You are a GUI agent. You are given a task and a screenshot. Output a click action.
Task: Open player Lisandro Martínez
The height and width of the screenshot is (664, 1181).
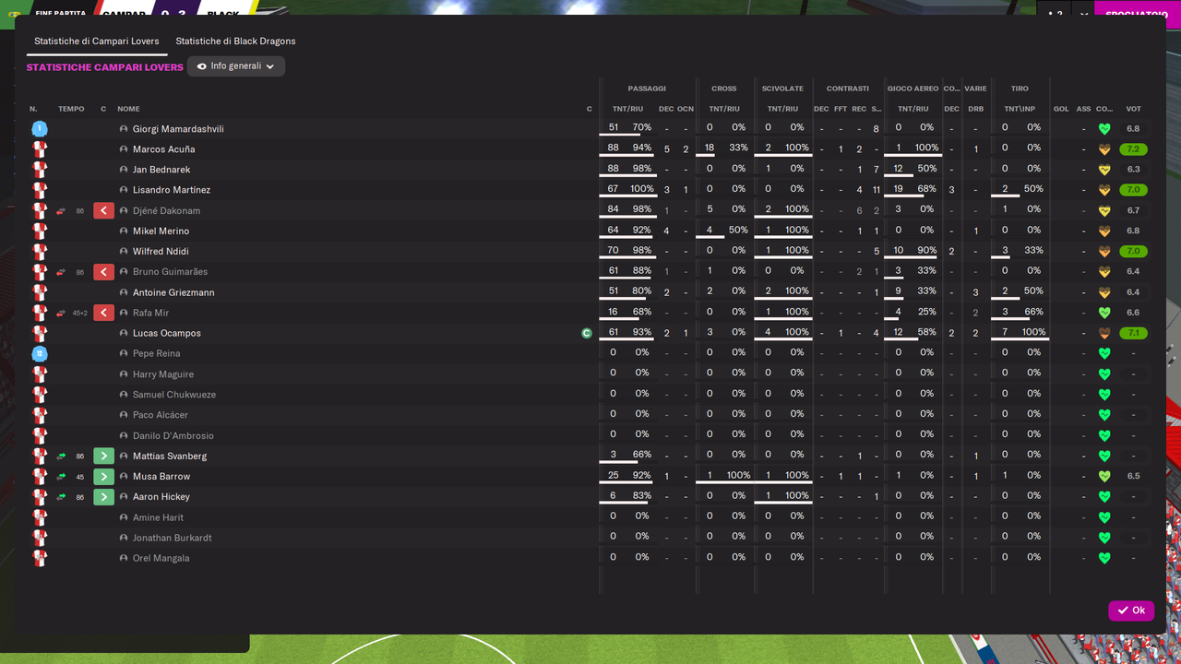point(172,190)
